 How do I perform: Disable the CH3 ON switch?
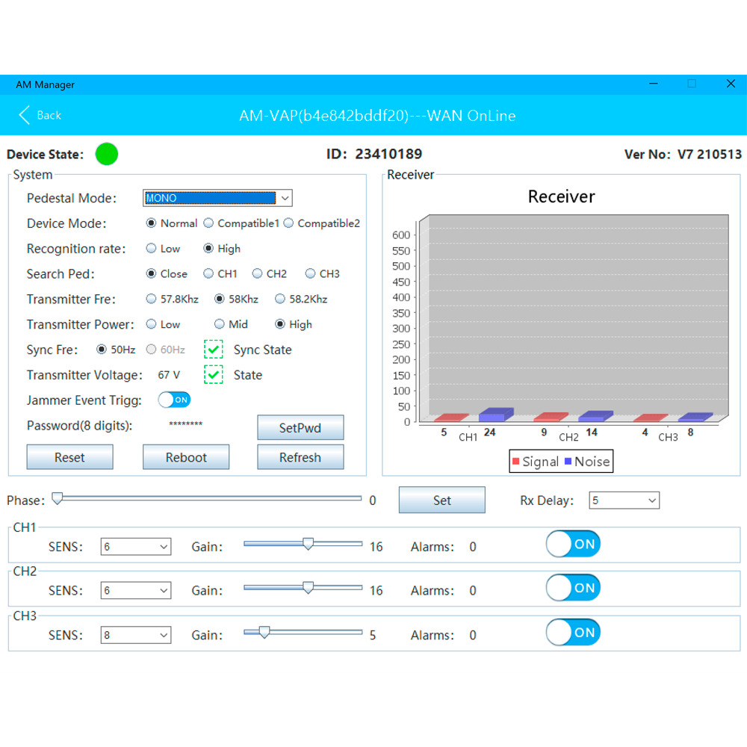click(x=573, y=633)
